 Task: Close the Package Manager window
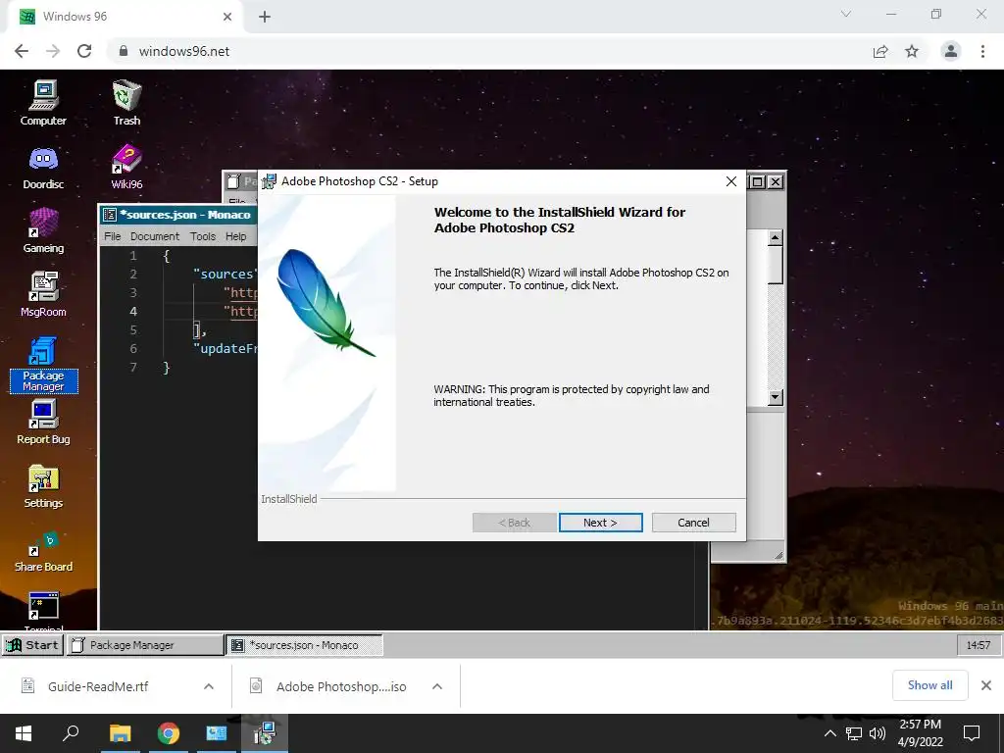[776, 181]
